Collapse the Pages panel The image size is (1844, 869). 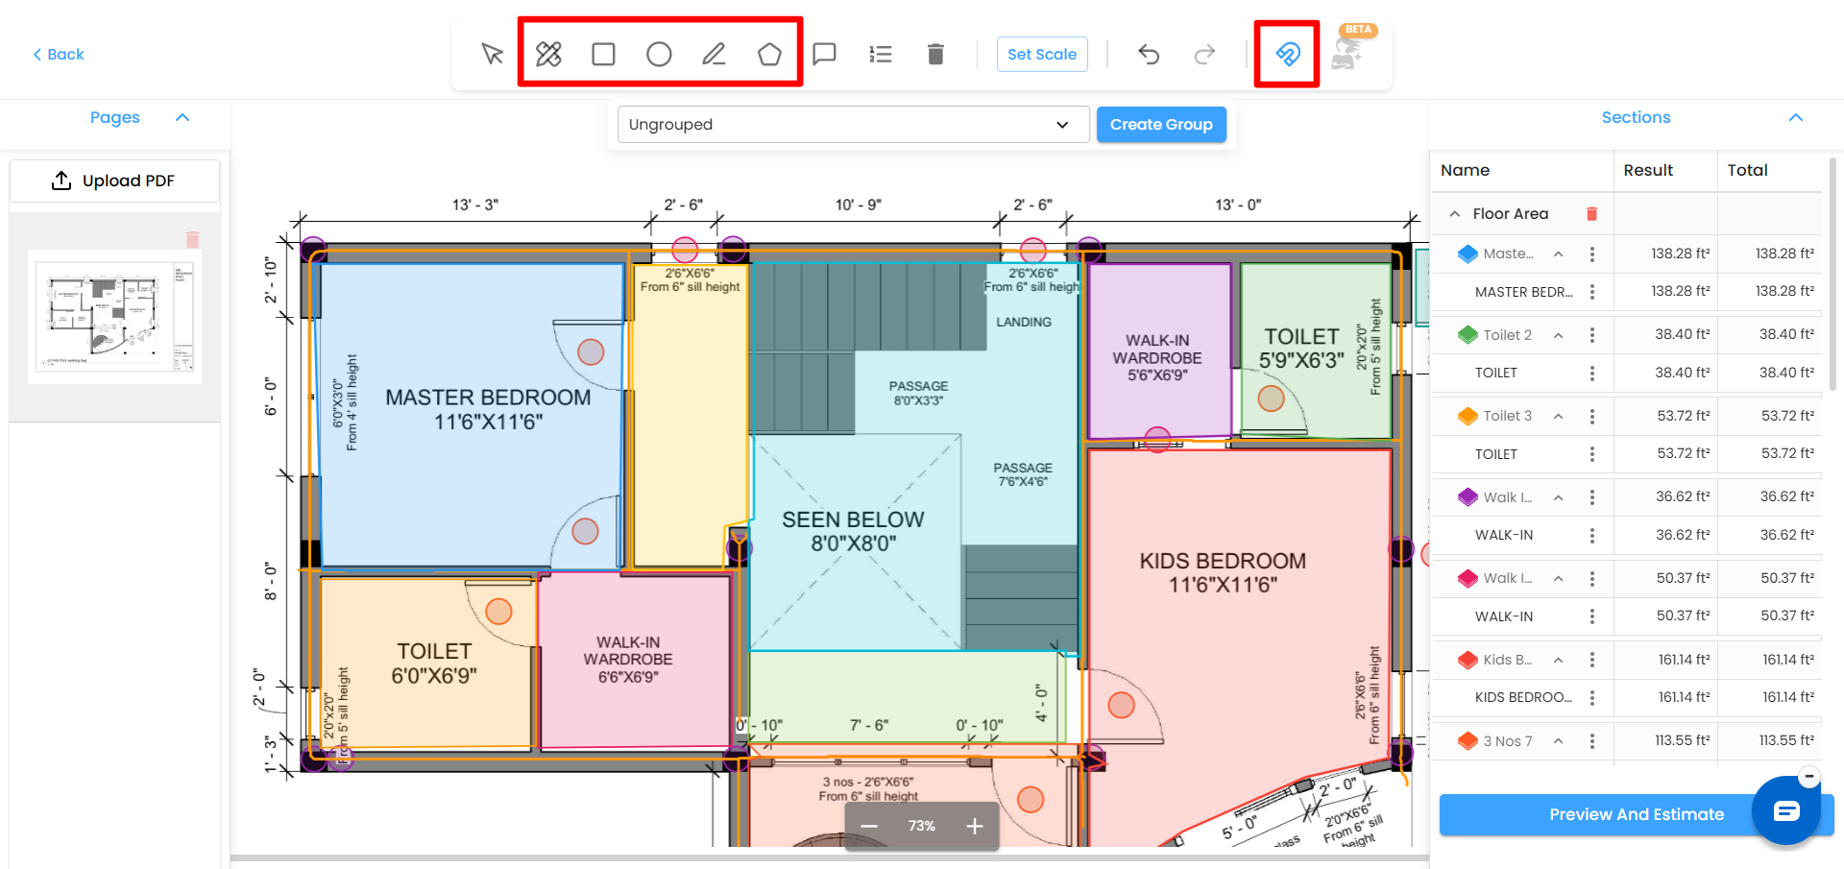(182, 117)
